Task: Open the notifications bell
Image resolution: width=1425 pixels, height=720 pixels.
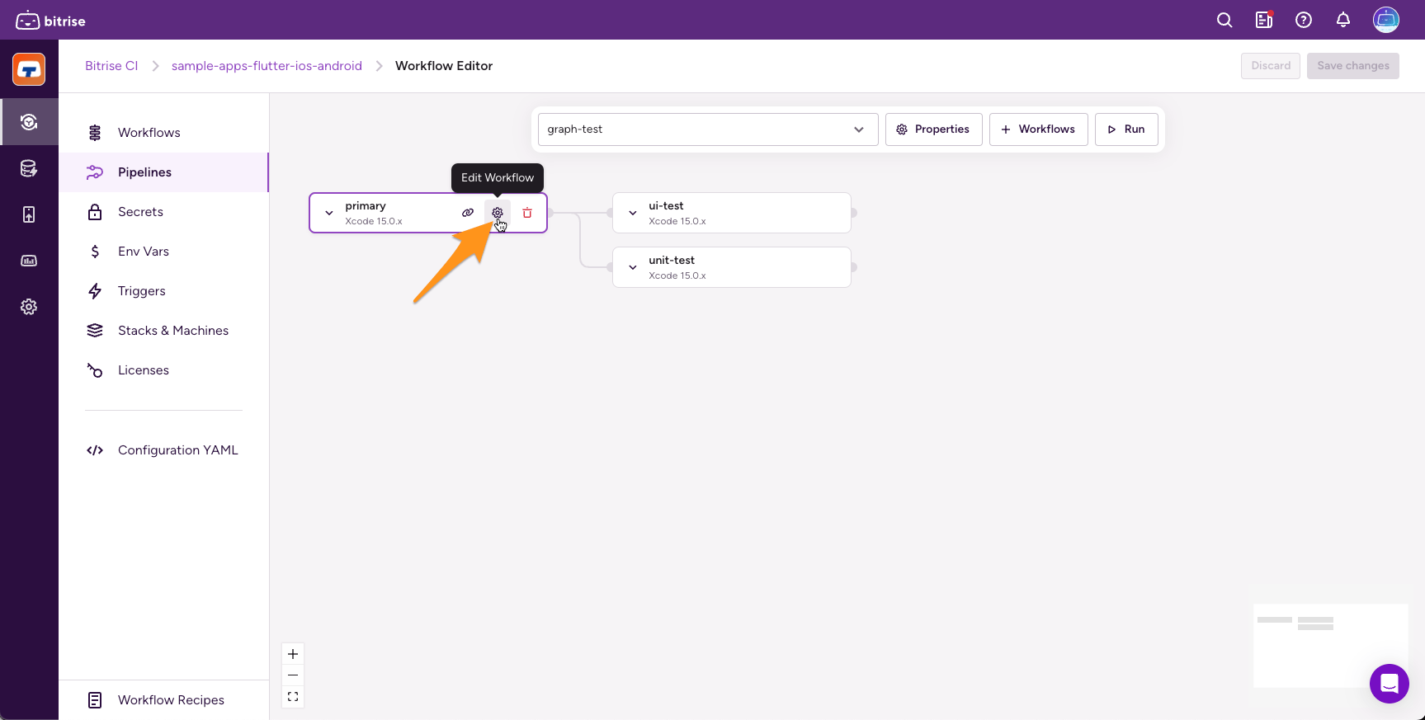Action: click(x=1343, y=20)
